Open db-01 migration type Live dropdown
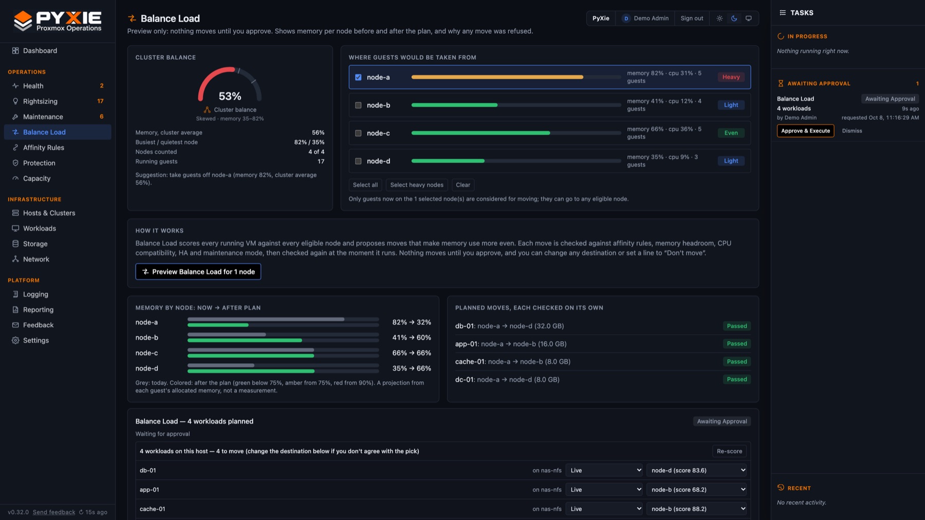Image resolution: width=925 pixels, height=520 pixels. pos(604,470)
